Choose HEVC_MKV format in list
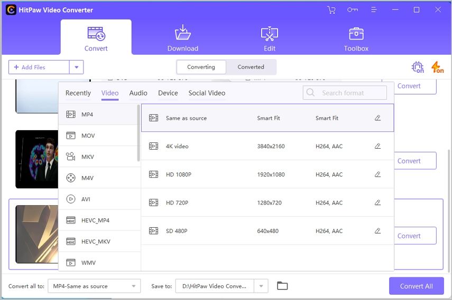The width and height of the screenshot is (452, 300). (x=98, y=241)
